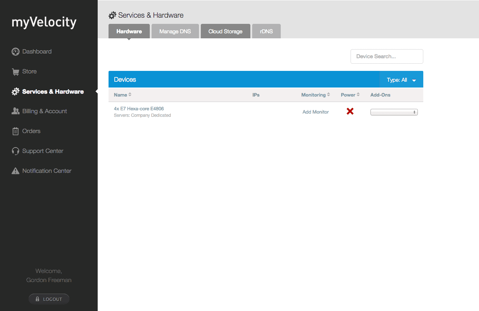Open the 4x E7 Hexa-core E4806 device link
Image resolution: width=479 pixels, height=311 pixels.
coord(139,108)
